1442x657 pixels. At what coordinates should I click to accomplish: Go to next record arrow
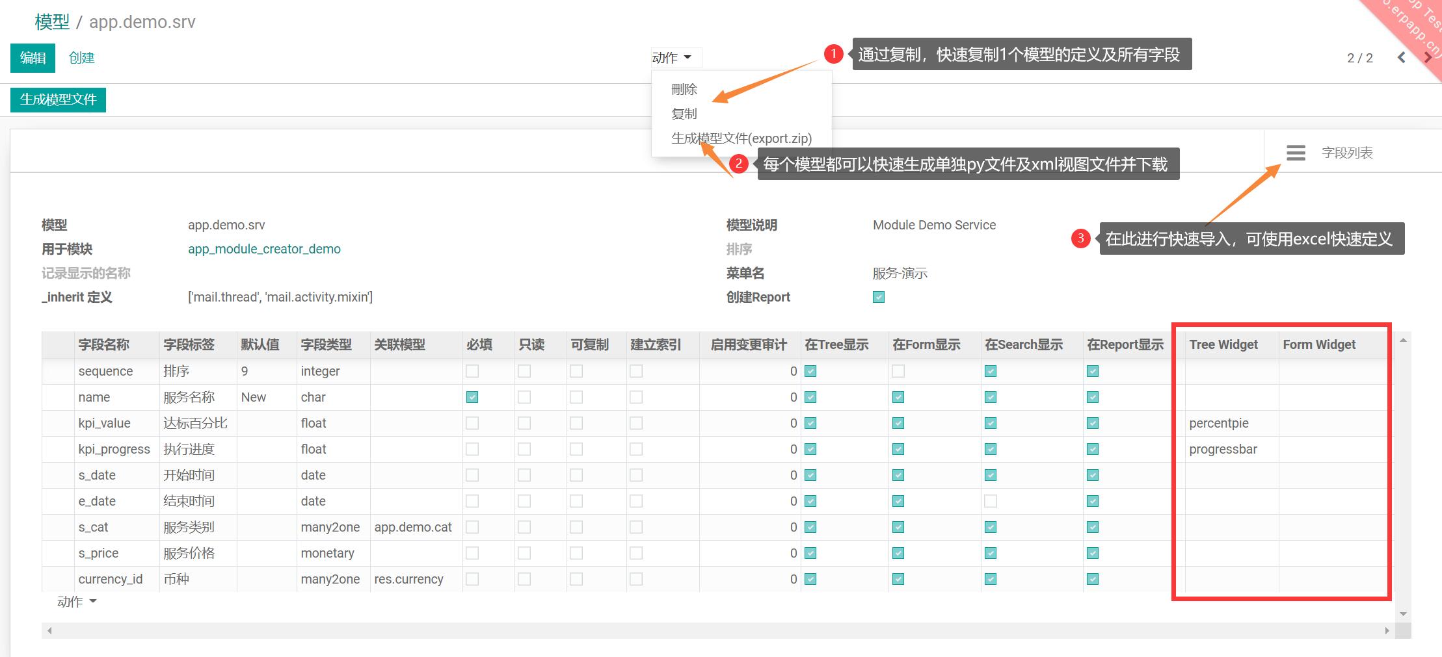click(x=1428, y=58)
